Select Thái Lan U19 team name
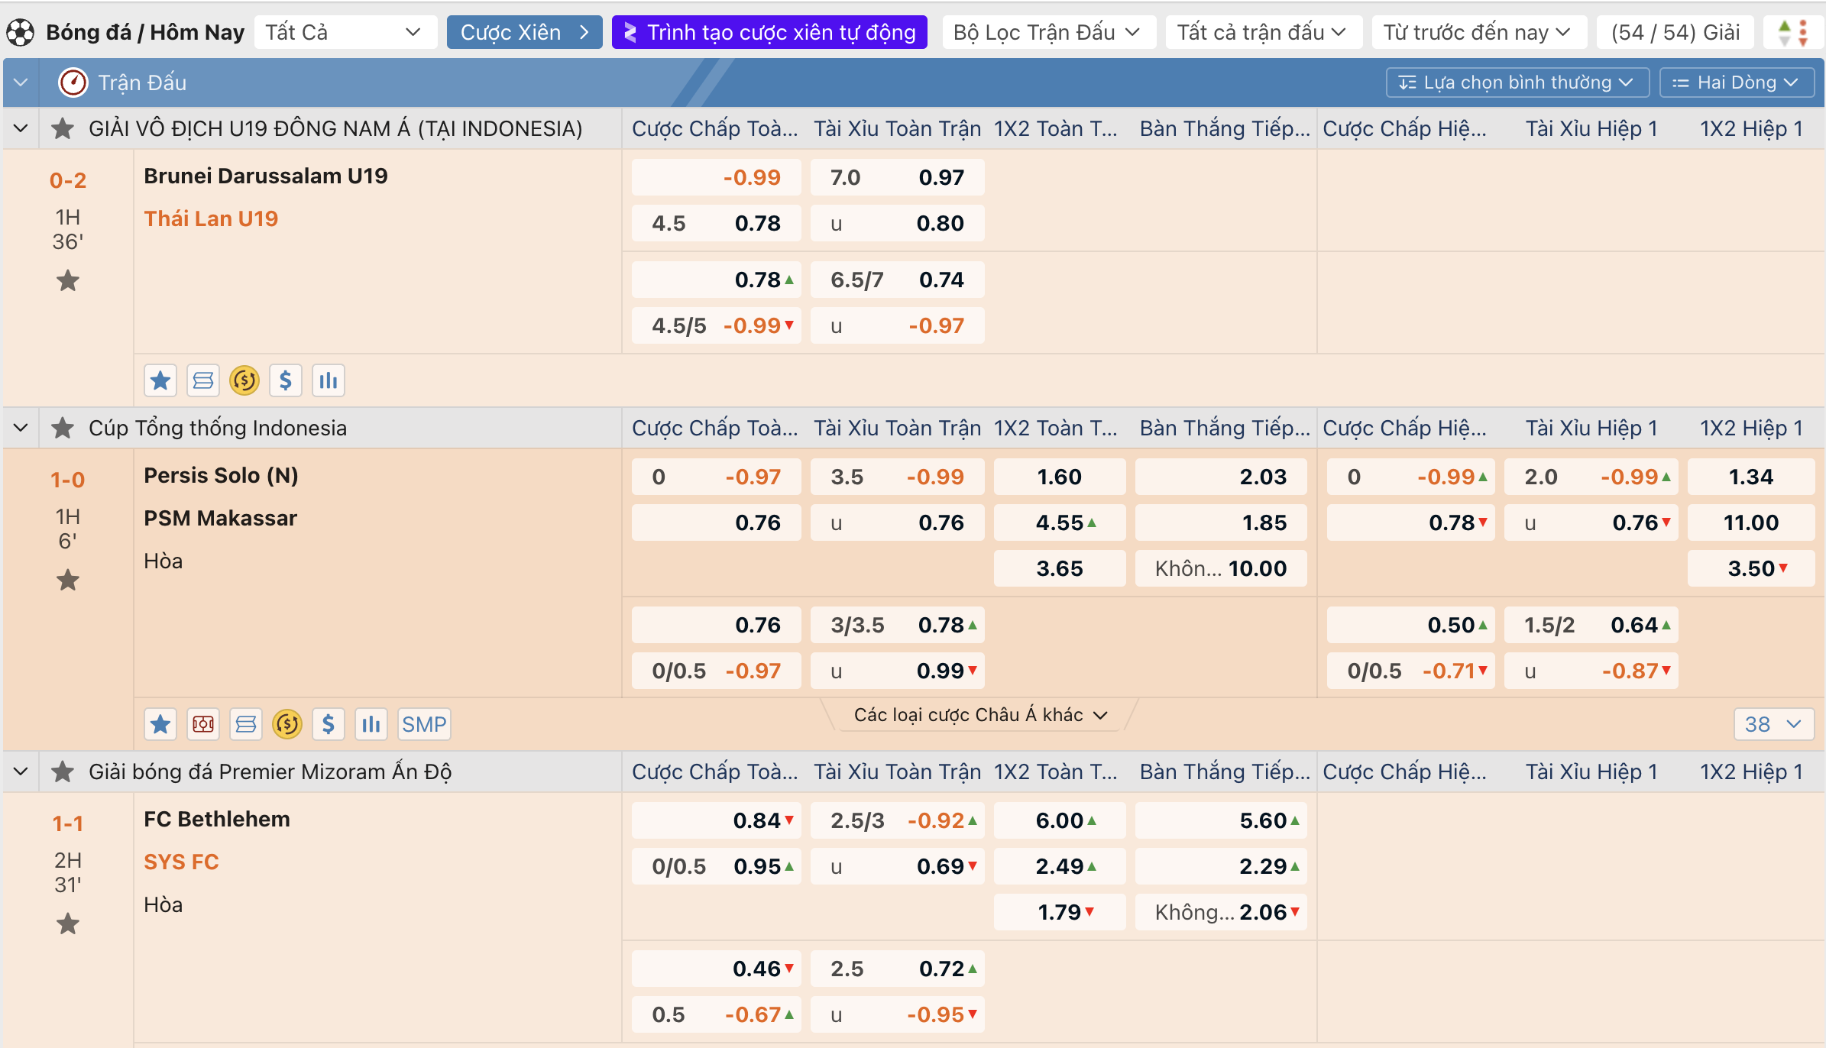 point(211,218)
